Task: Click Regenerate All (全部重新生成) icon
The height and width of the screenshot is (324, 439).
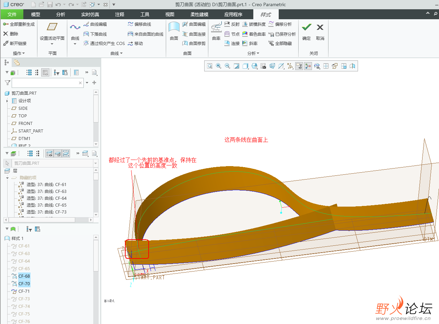Action: click(x=6, y=24)
